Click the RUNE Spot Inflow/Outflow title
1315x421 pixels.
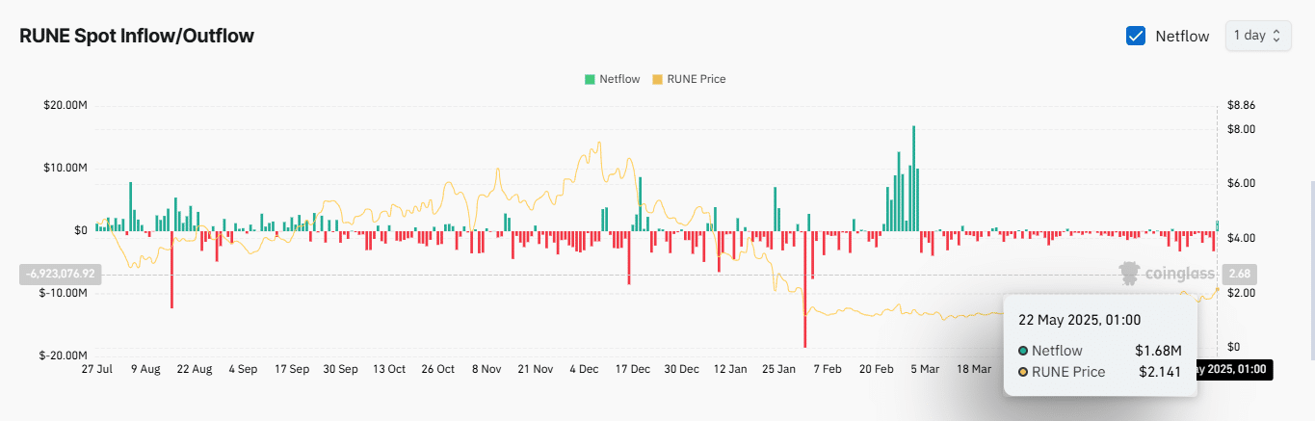click(137, 36)
